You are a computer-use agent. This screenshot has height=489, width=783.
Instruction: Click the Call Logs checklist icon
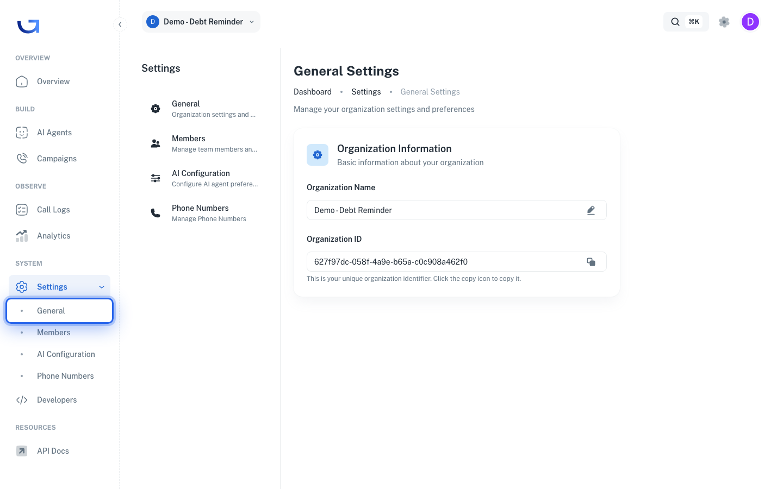pos(22,210)
